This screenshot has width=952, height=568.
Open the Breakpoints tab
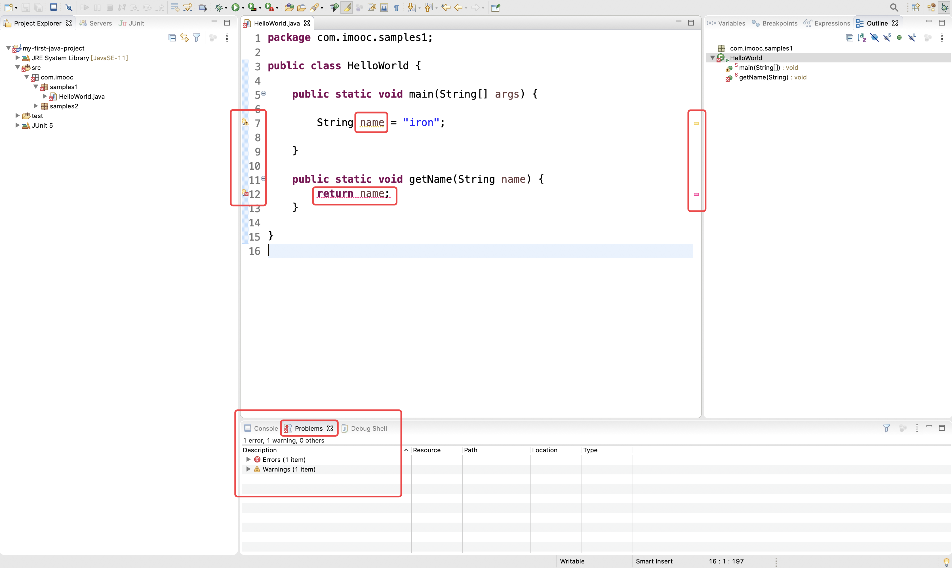pos(774,23)
